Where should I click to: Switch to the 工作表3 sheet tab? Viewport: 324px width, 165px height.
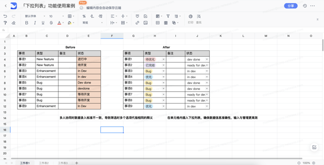point(63,163)
